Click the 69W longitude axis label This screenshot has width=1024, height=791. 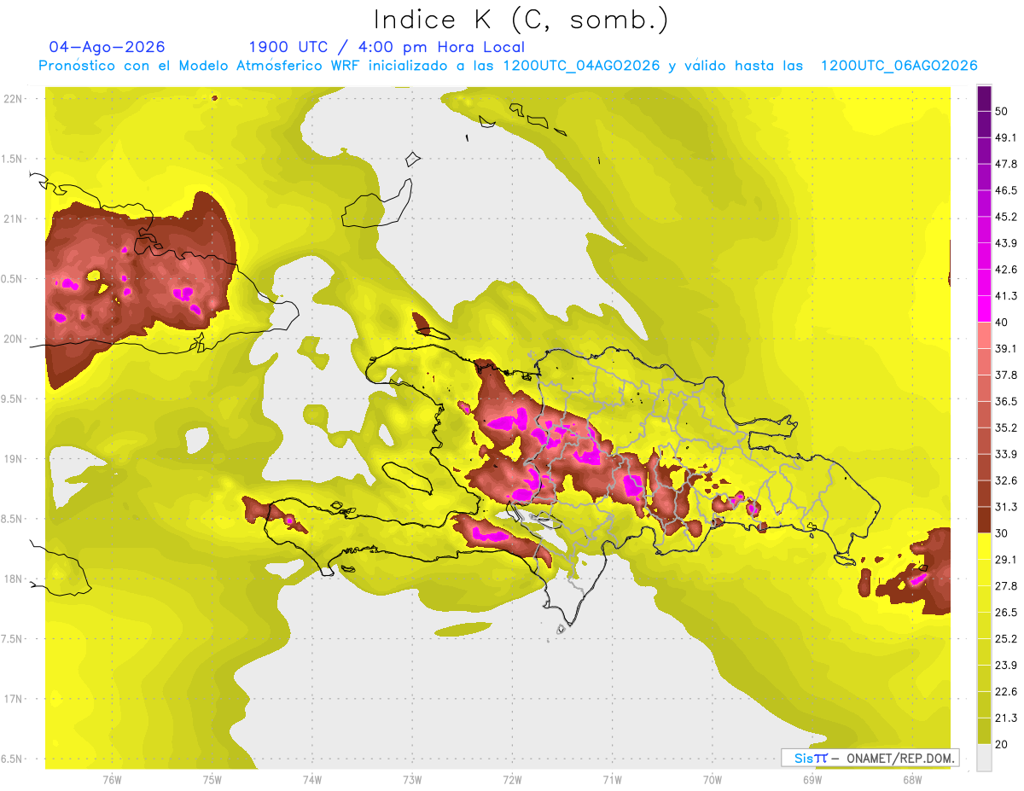point(812,780)
